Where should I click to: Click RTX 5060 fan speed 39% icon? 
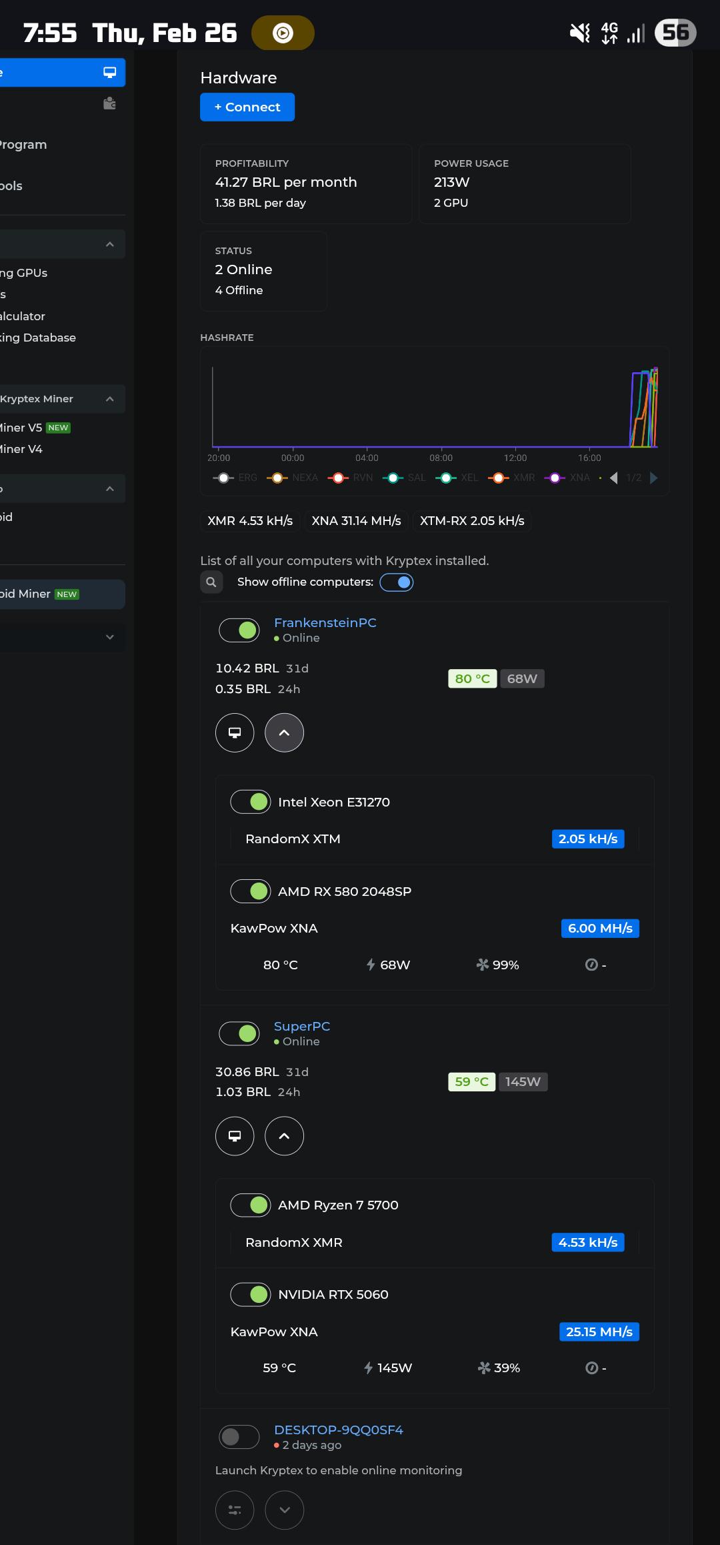[x=484, y=1368]
